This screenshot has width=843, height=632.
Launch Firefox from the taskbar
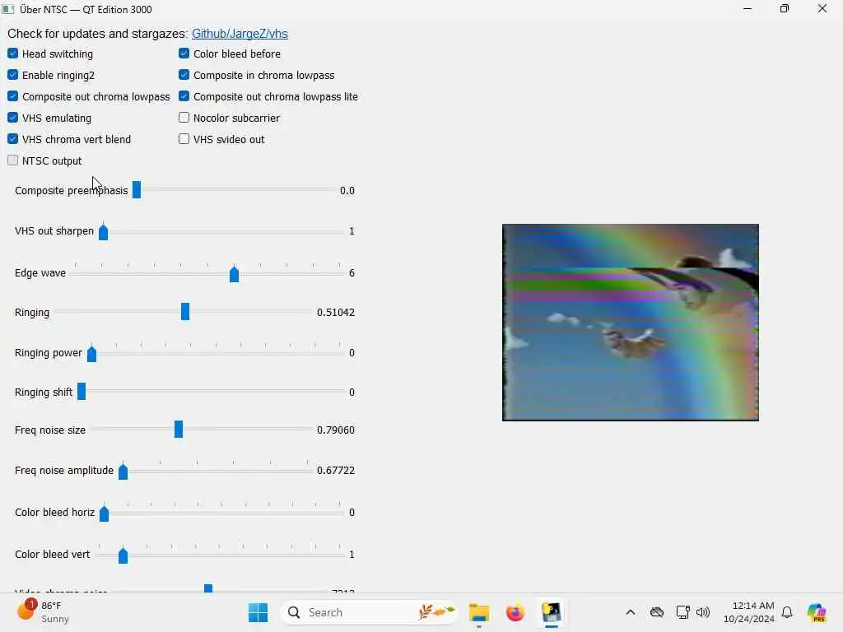[x=515, y=612]
